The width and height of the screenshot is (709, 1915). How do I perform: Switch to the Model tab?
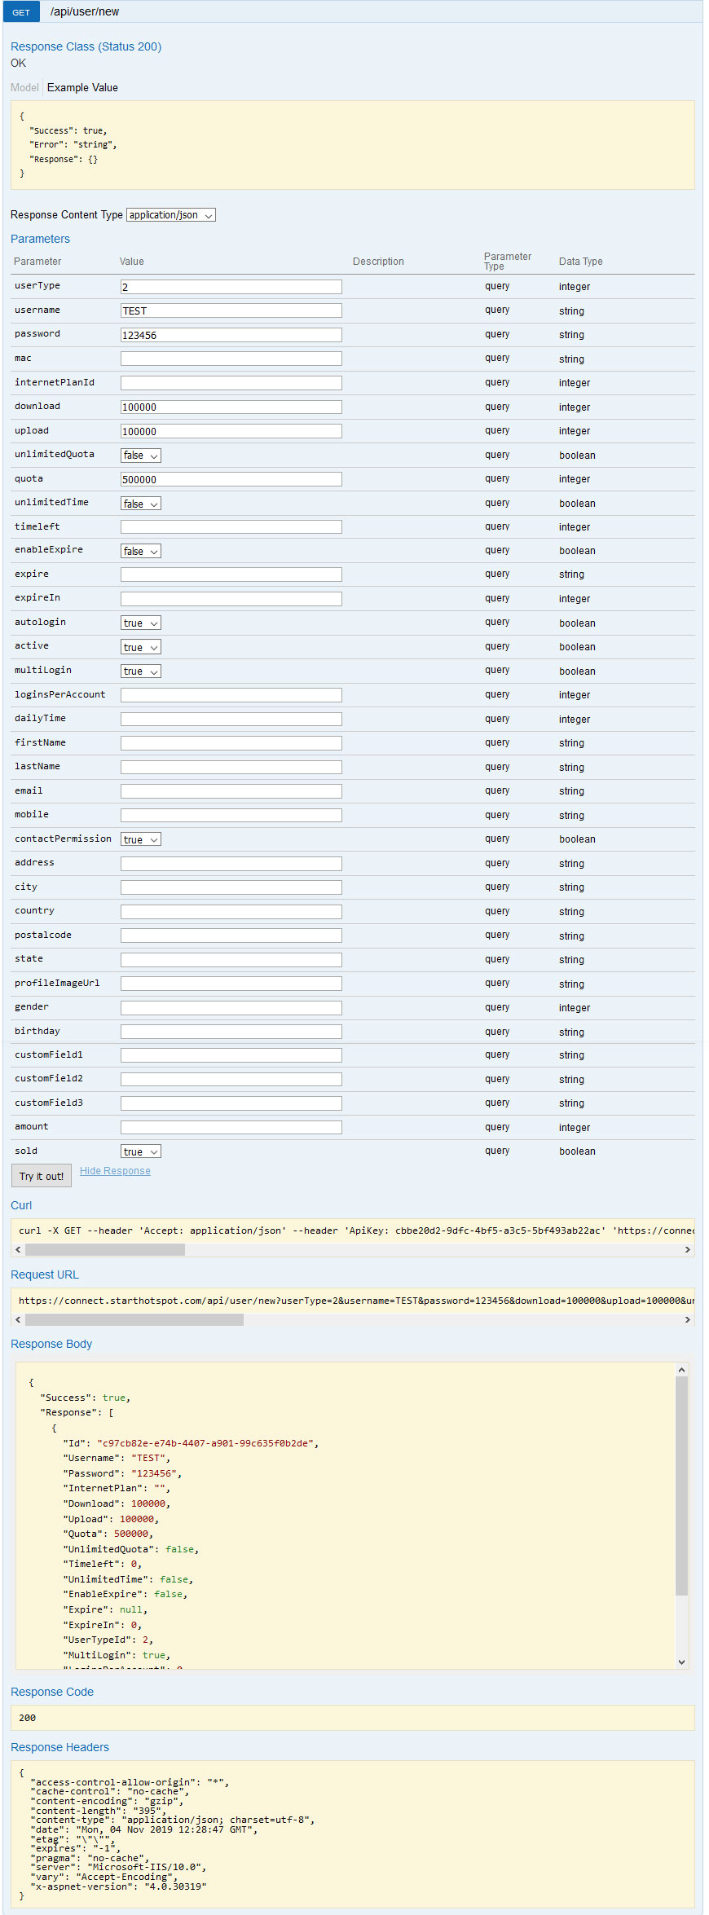(24, 88)
